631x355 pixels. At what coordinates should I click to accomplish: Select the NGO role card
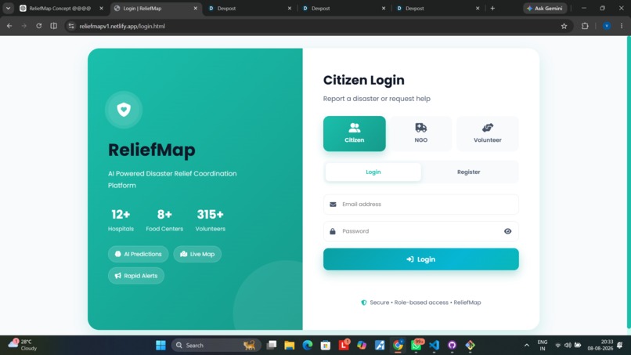pyautogui.click(x=421, y=134)
